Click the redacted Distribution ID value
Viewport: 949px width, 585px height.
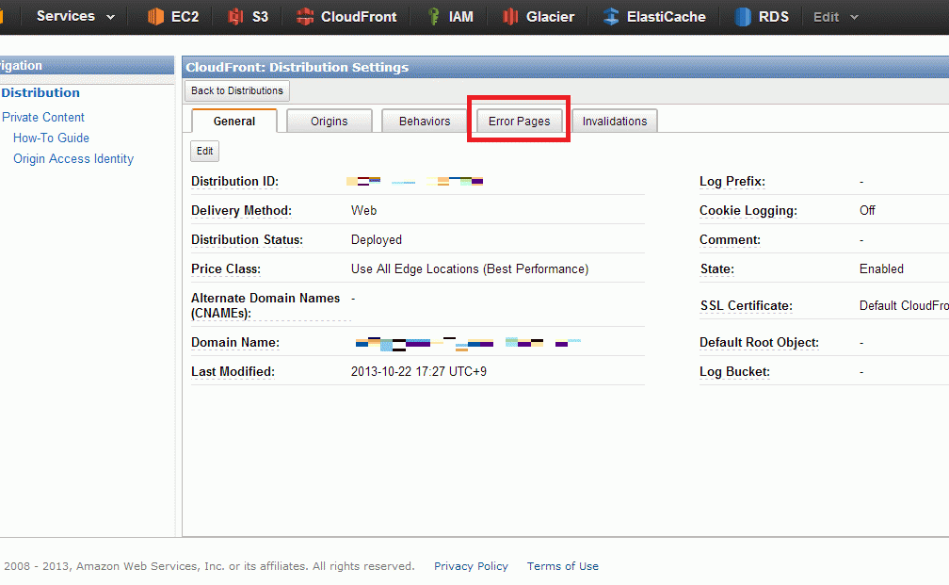(414, 181)
